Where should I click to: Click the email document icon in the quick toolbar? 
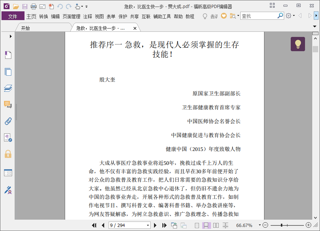42,7
